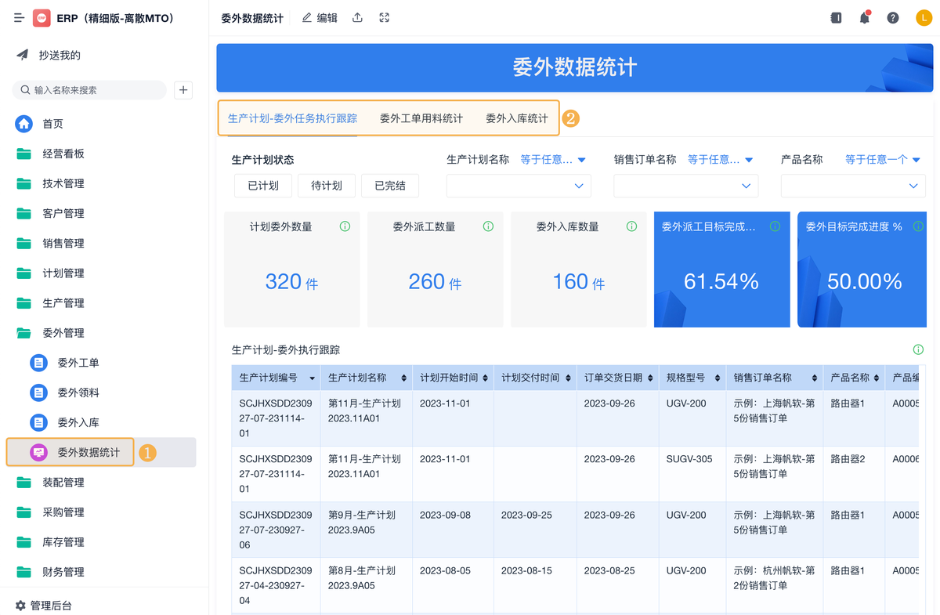Open the 生产计划名称 dropdown box

518,186
